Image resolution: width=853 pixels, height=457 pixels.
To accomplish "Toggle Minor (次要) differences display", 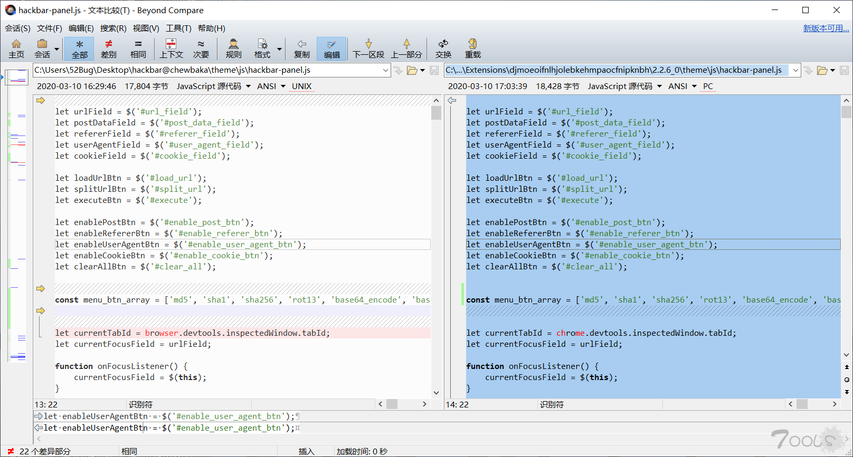I will pos(201,48).
